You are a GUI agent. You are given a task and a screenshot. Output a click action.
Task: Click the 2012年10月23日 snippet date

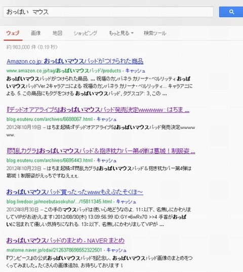[24, 168]
